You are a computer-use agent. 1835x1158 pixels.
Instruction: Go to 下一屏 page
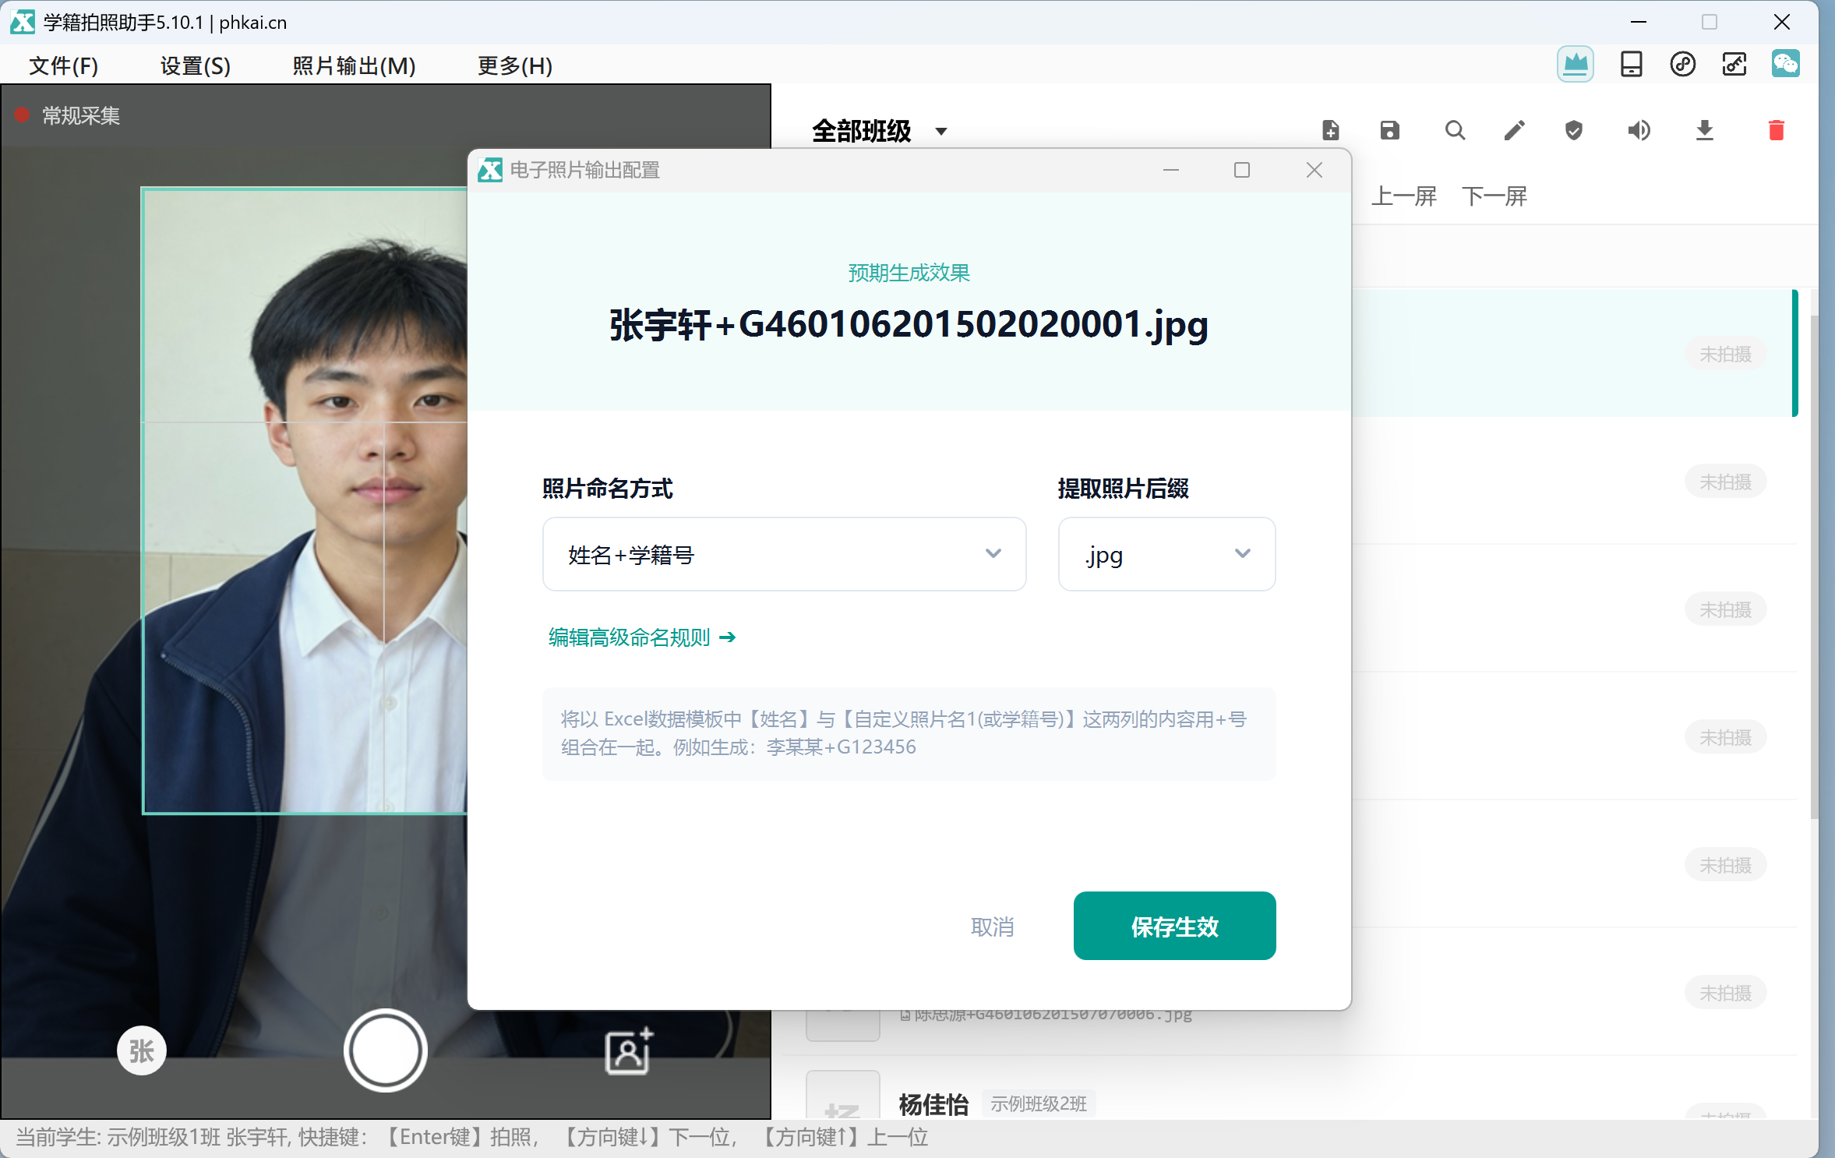click(1494, 196)
